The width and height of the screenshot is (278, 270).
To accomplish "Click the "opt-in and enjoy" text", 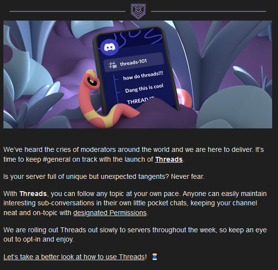I will click(x=48, y=240).
